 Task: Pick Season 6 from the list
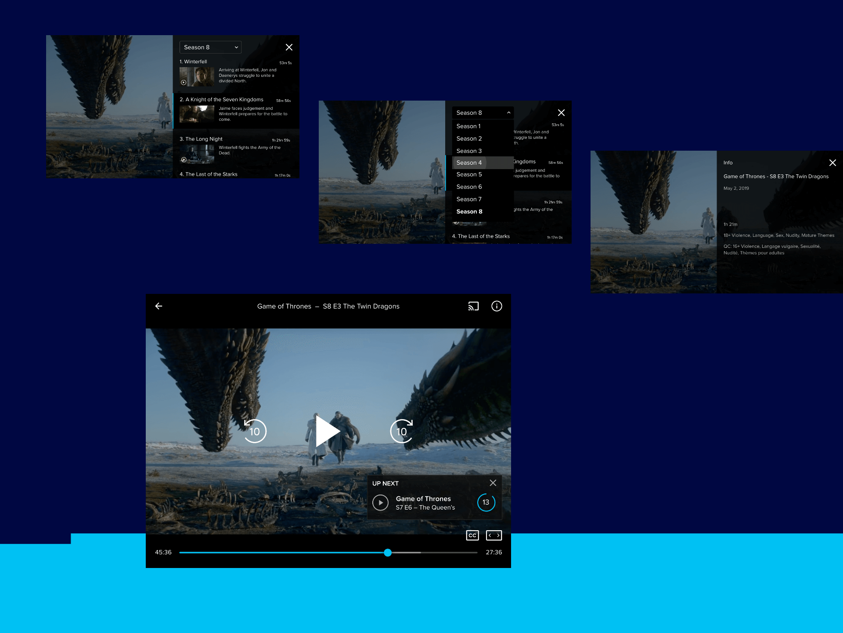(x=469, y=187)
